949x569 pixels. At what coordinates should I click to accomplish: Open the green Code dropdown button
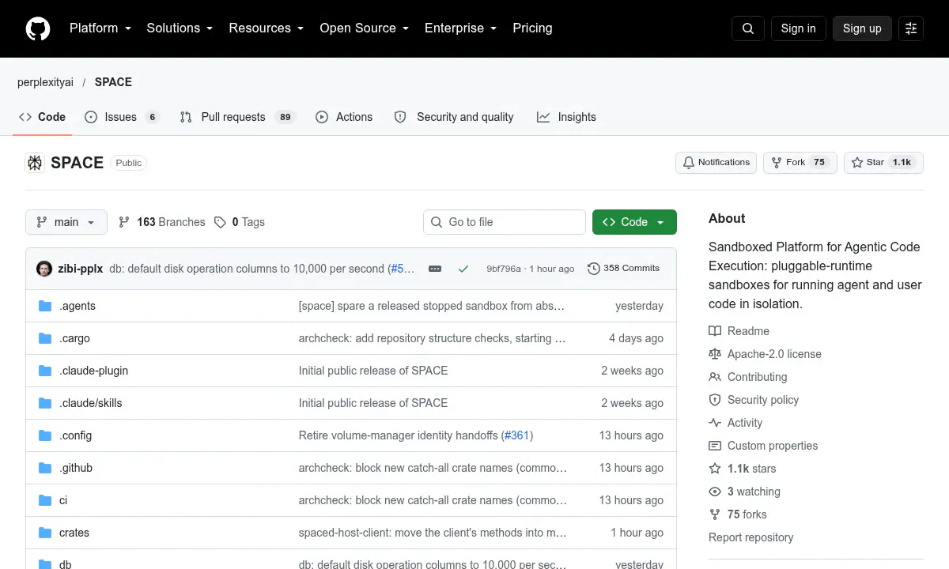[x=634, y=222]
